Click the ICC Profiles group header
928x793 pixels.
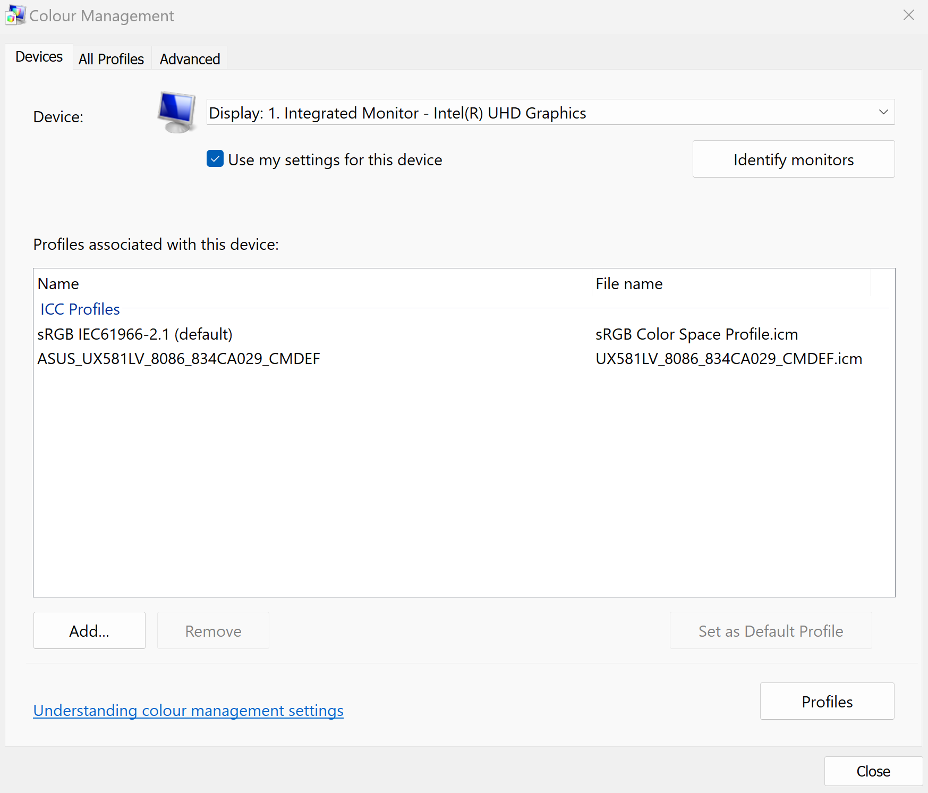coord(80,309)
